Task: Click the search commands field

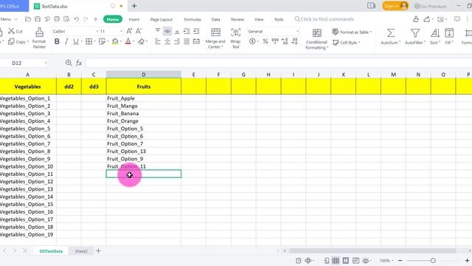Action: [x=324, y=19]
